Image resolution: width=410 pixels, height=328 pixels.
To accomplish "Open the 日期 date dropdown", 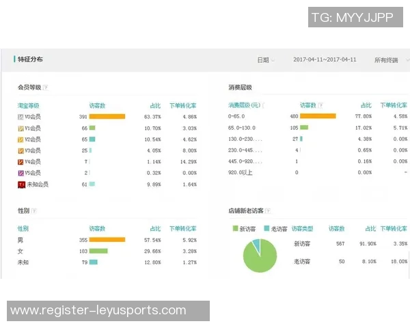I will (266, 60).
